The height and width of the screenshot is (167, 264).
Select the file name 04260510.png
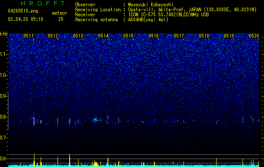pos(23,11)
